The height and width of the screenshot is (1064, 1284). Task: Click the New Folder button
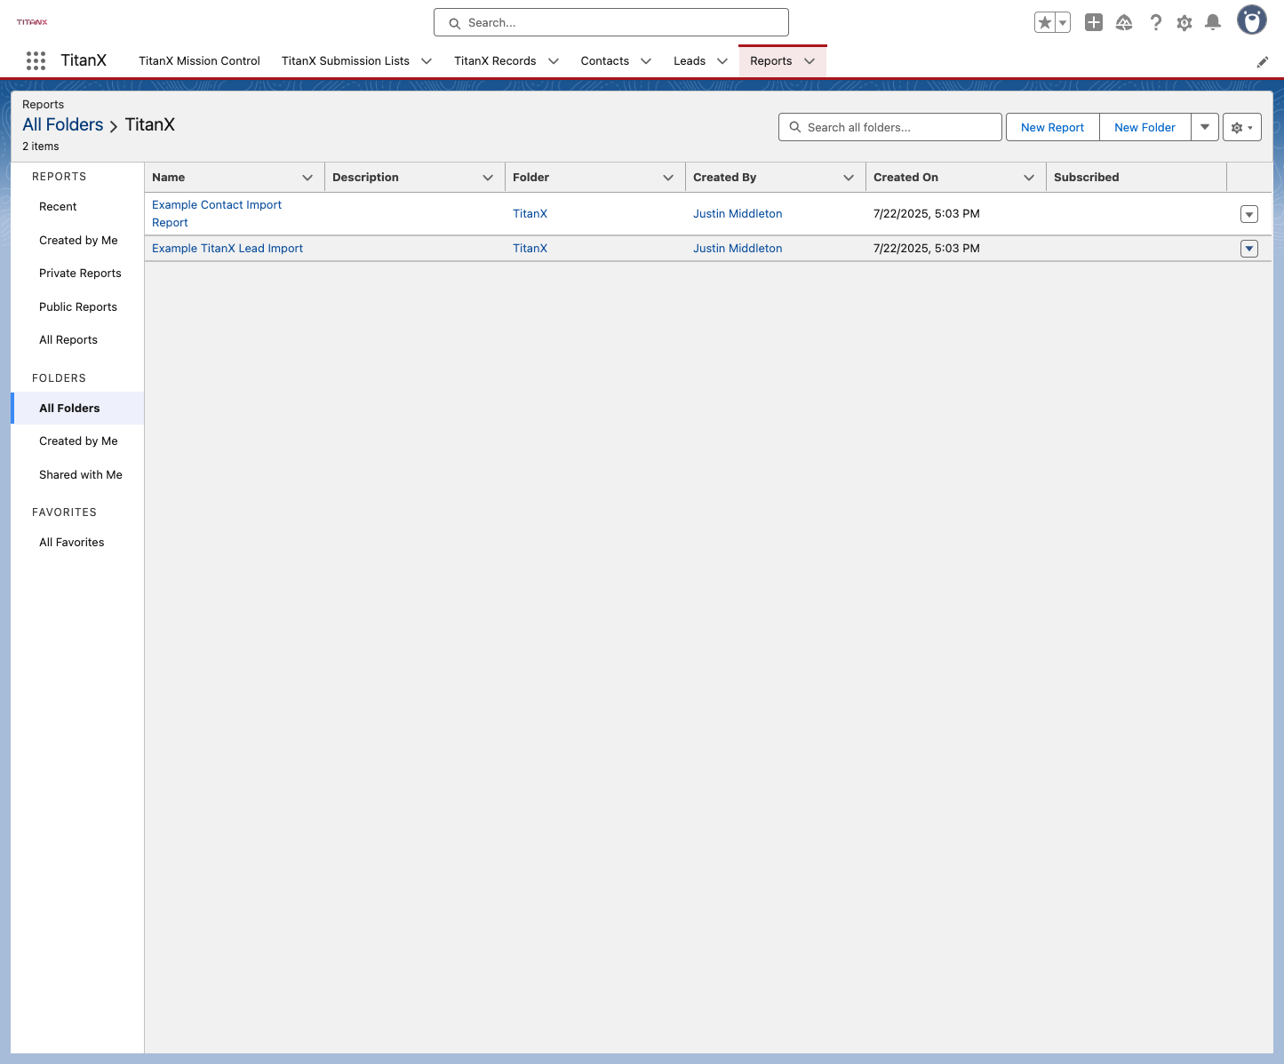[1144, 127]
